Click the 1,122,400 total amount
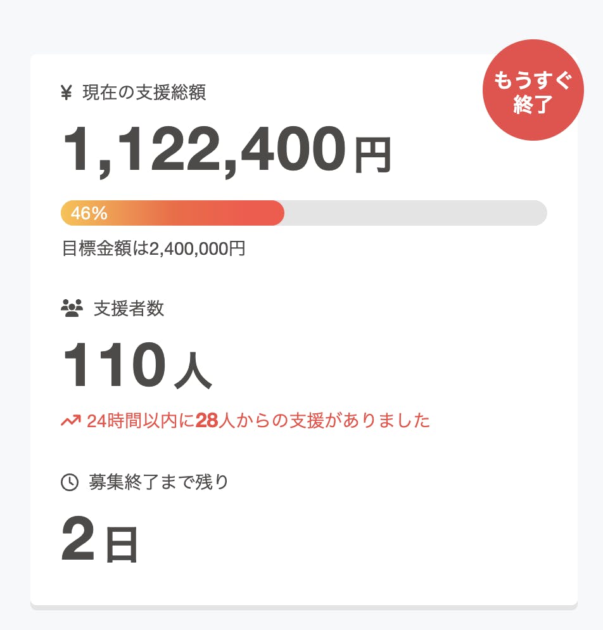Viewport: 603px width, 630px height. pos(203,150)
